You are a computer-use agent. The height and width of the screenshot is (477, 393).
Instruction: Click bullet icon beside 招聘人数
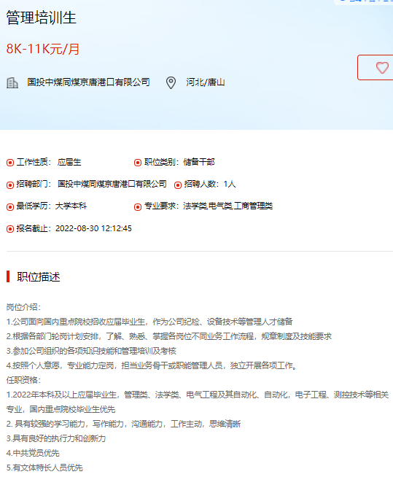(178, 185)
